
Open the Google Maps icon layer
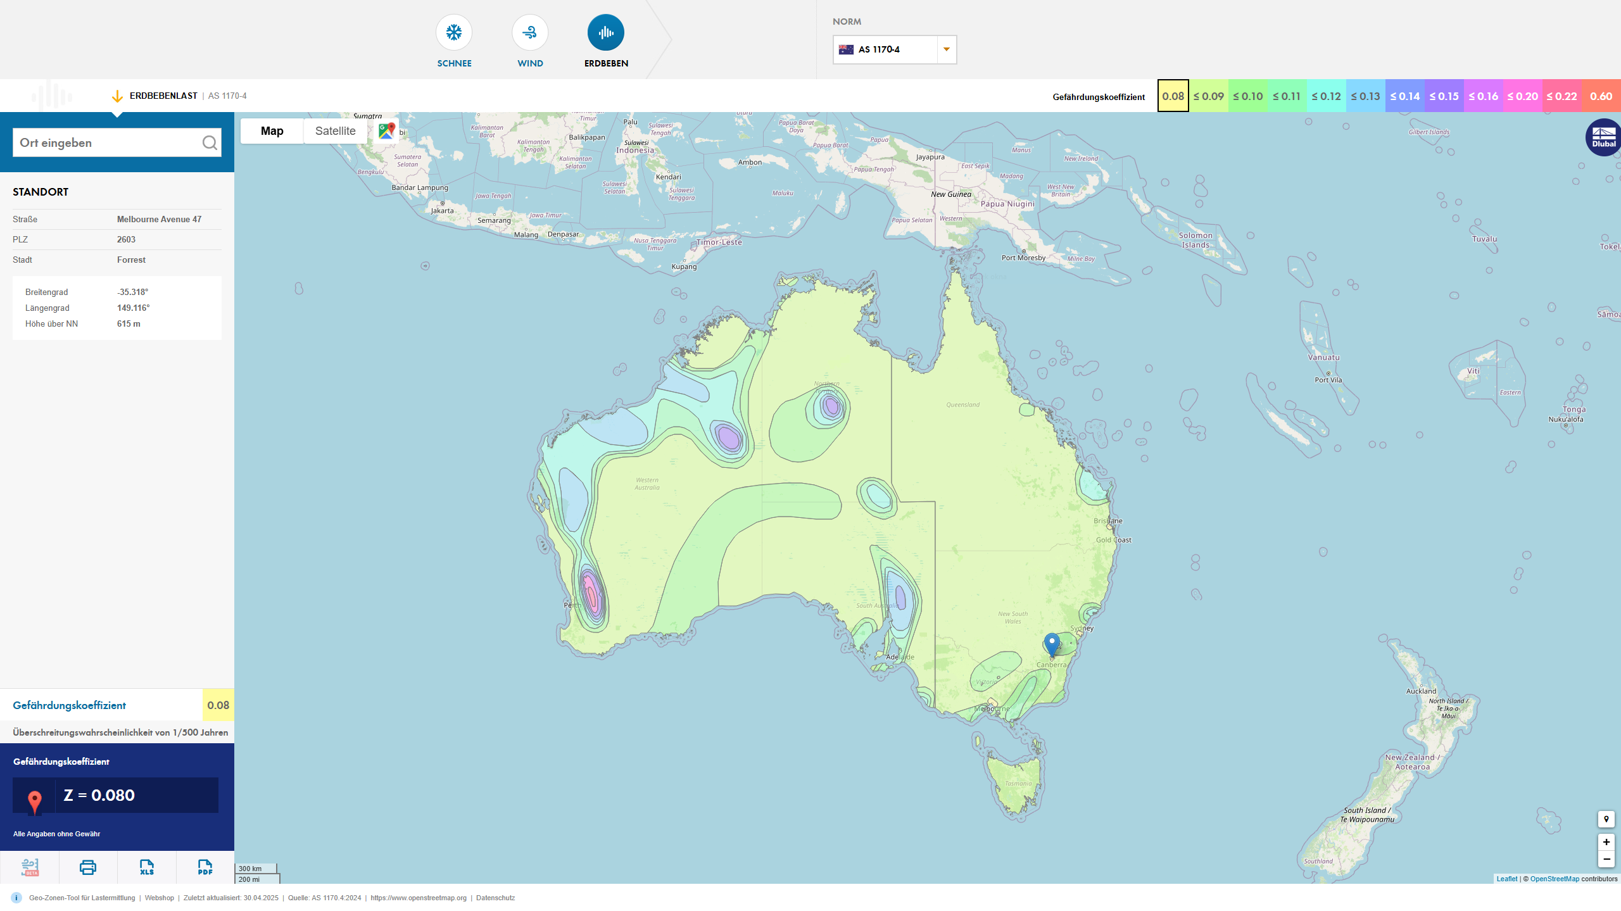[x=386, y=131]
